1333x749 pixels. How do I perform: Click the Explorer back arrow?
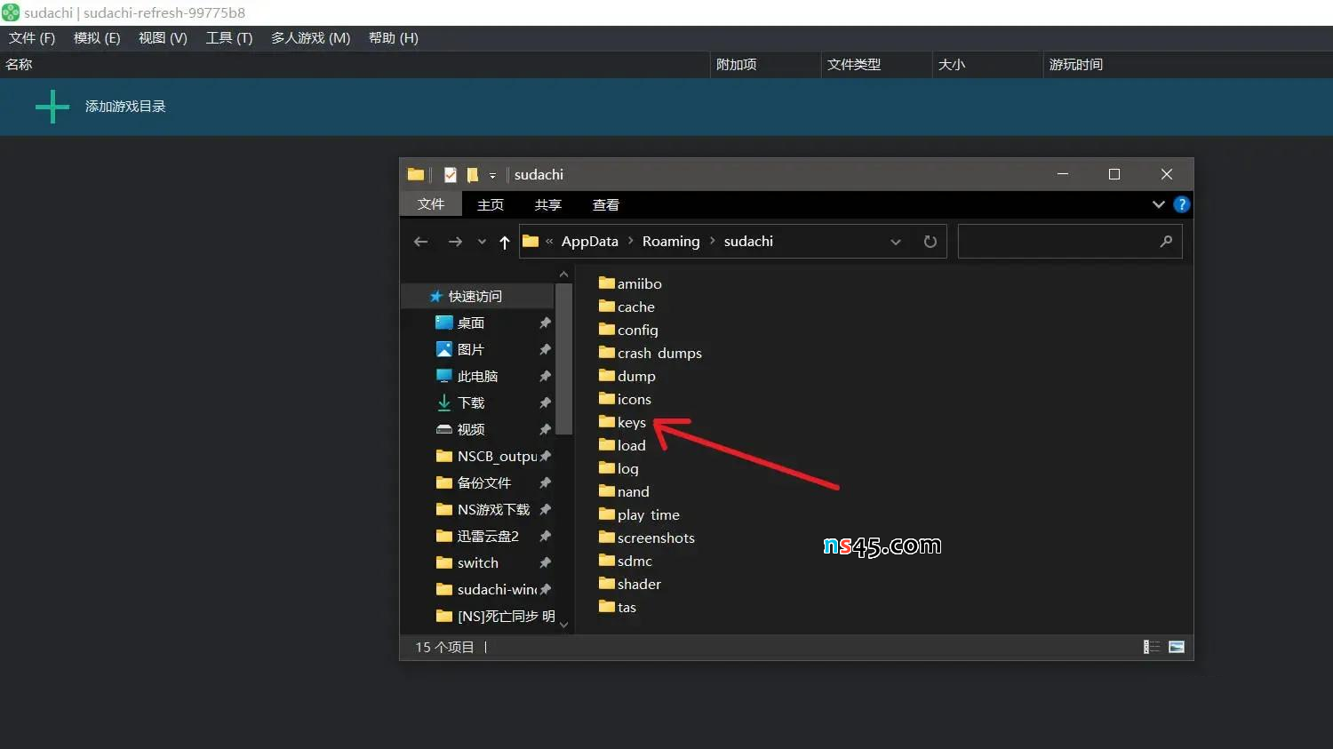tap(421, 242)
